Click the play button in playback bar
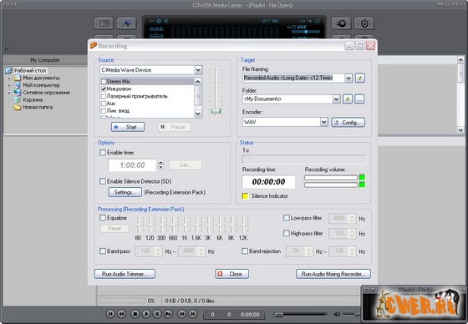Image resolution: width=468 pixels, height=324 pixels. (146, 314)
